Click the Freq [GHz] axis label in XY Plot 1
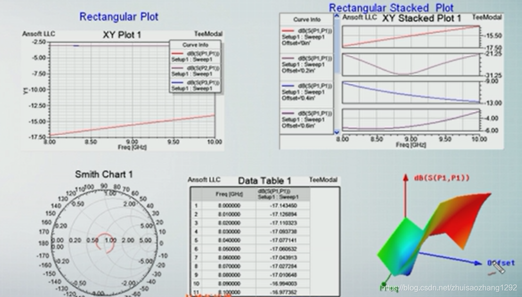 132,148
